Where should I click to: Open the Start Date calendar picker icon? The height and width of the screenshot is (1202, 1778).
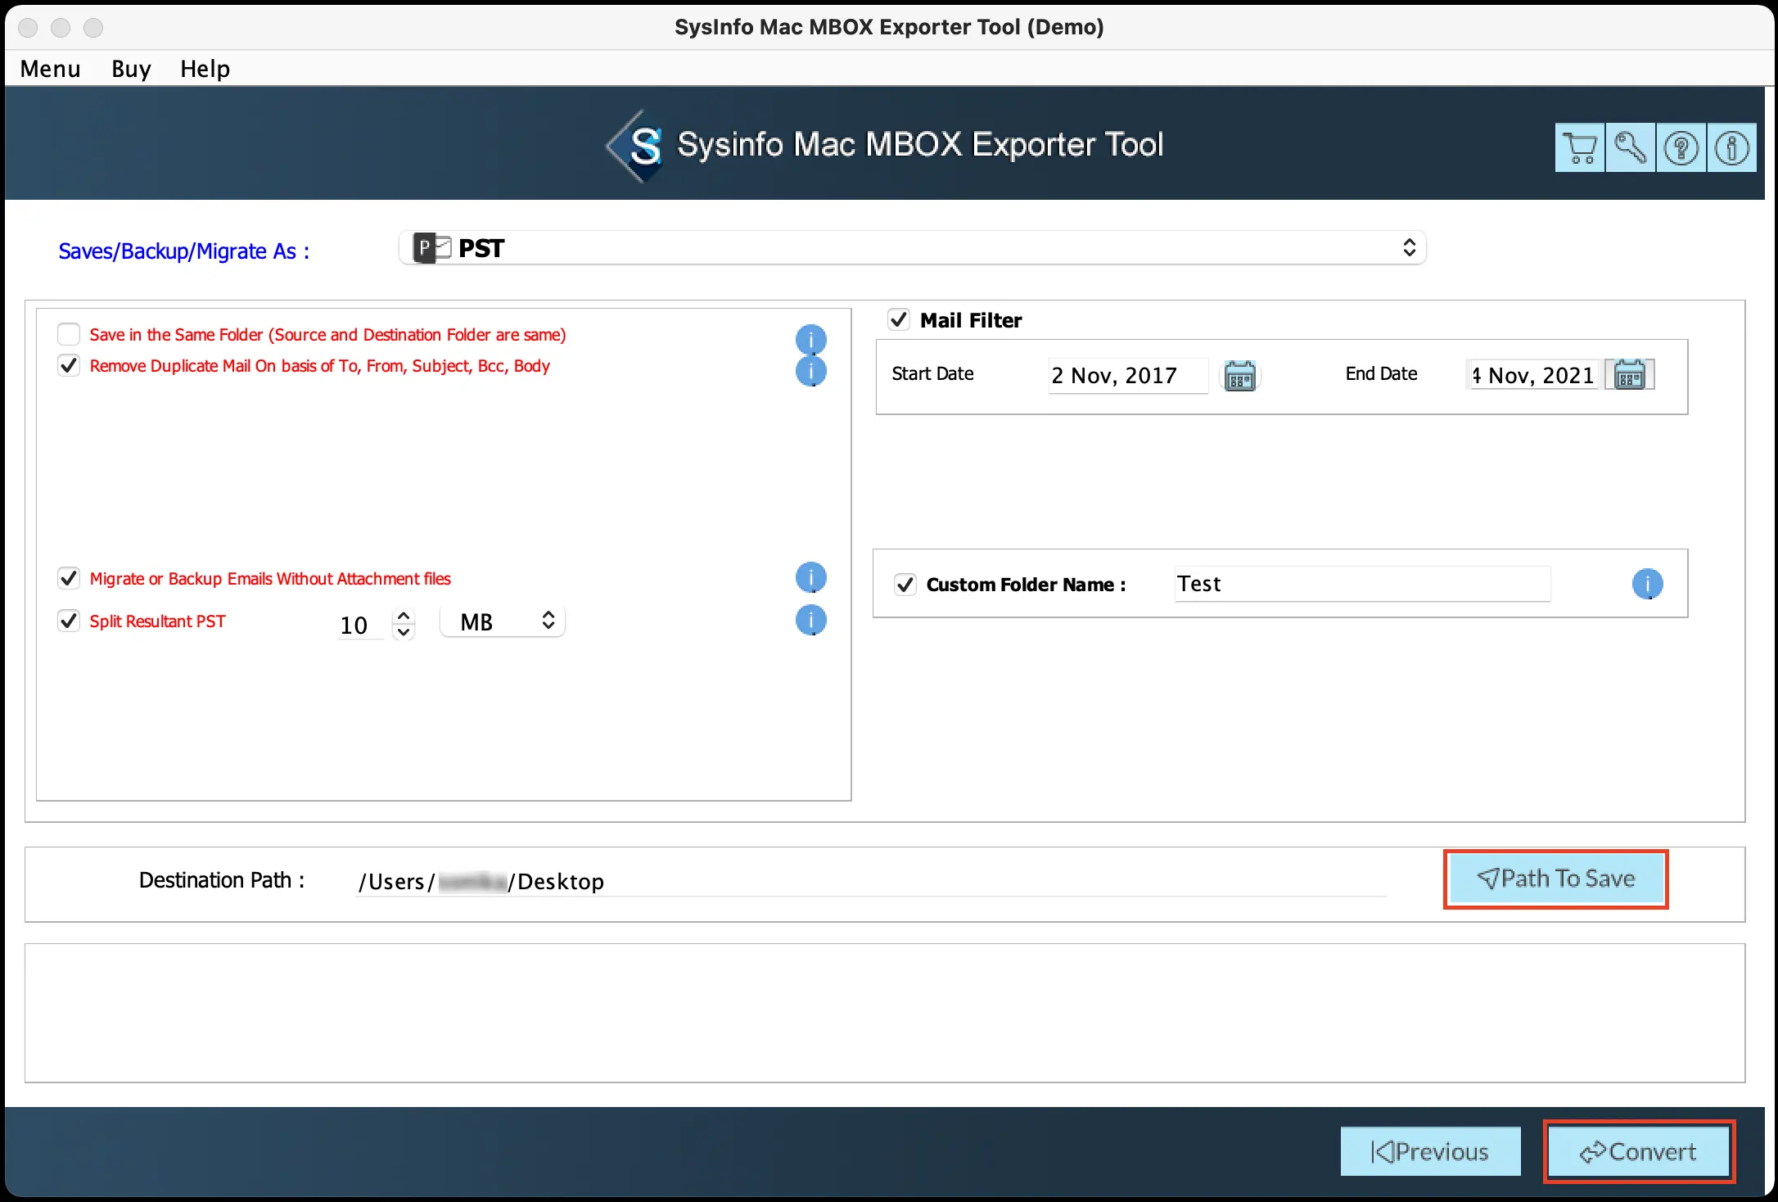[x=1239, y=376]
